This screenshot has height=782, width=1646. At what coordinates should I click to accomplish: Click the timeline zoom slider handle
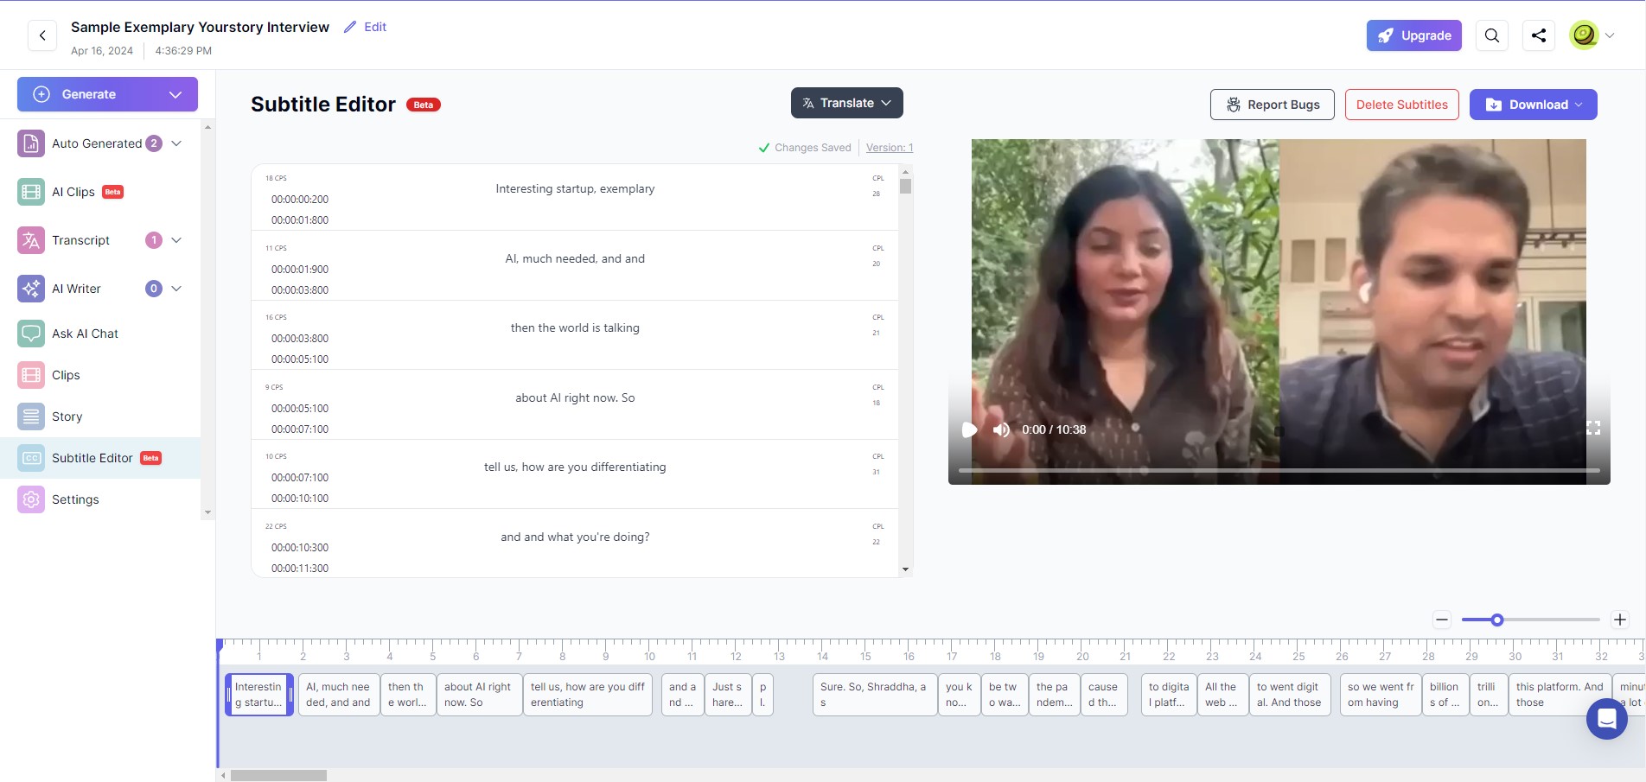pos(1497,620)
